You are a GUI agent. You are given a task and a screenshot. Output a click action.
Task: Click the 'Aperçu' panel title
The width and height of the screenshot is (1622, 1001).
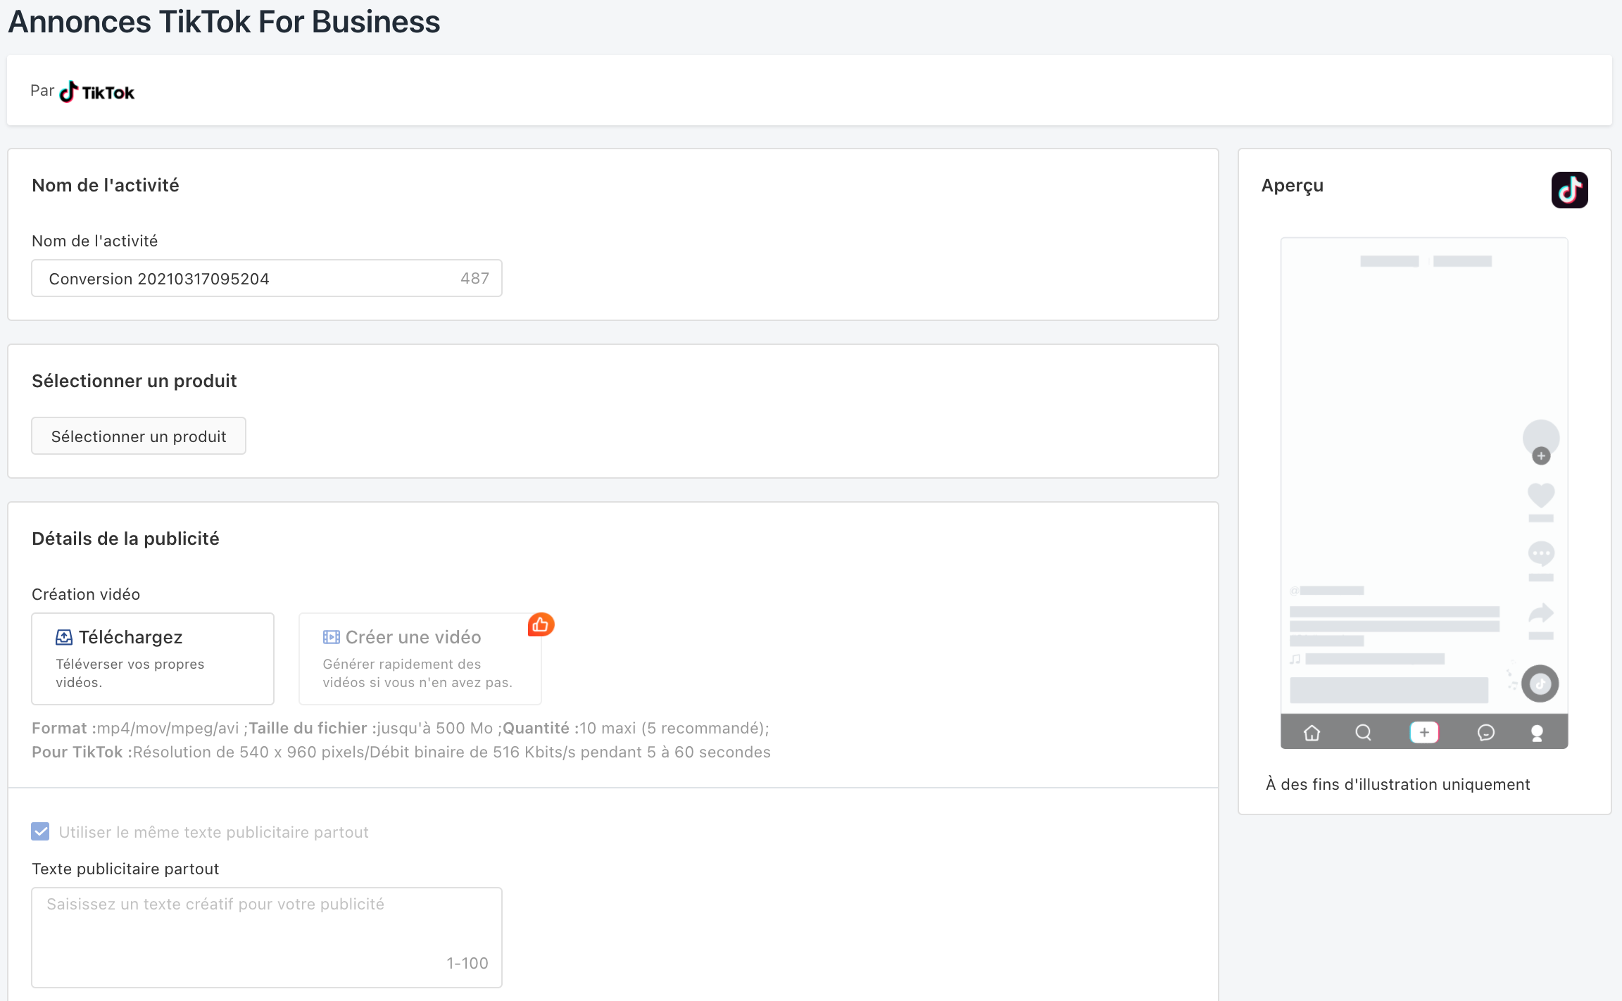[1293, 186]
